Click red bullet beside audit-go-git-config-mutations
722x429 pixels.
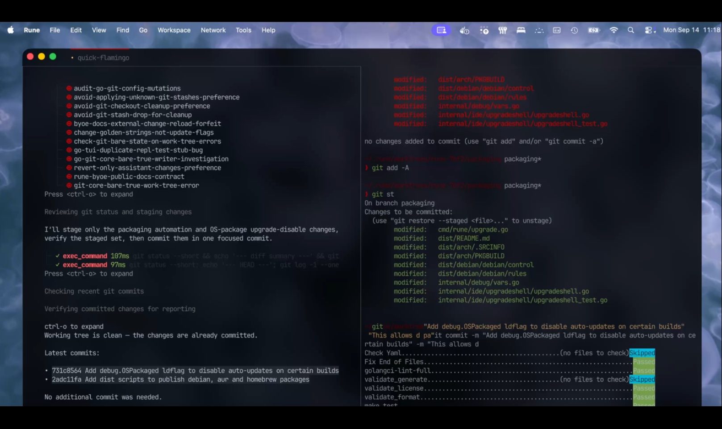[69, 88]
